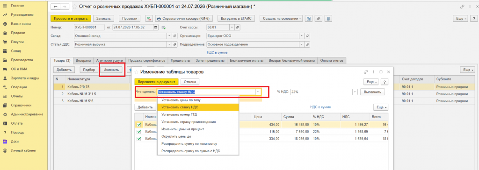Expand the % НДС rate dropdown
Image resolution: width=479 pixels, height=170 pixels.
[x=355, y=92]
